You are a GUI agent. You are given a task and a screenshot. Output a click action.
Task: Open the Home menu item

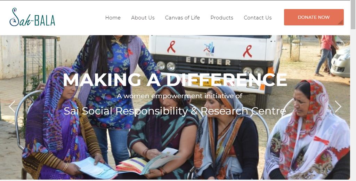pyautogui.click(x=113, y=18)
